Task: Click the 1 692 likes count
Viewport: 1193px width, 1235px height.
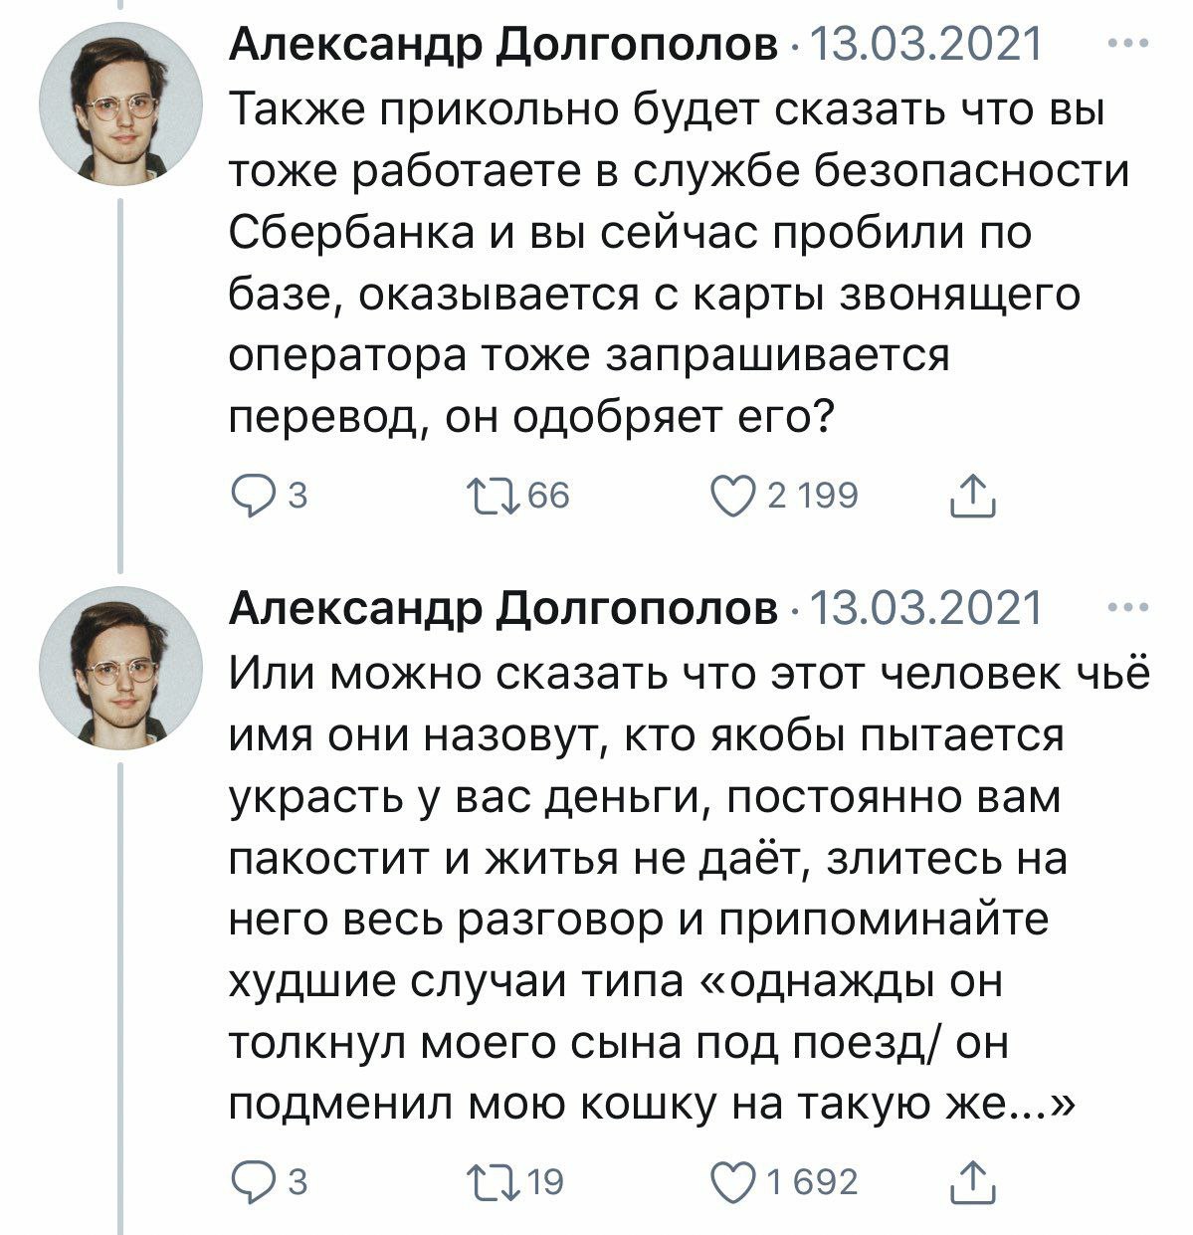Action: point(812,1181)
